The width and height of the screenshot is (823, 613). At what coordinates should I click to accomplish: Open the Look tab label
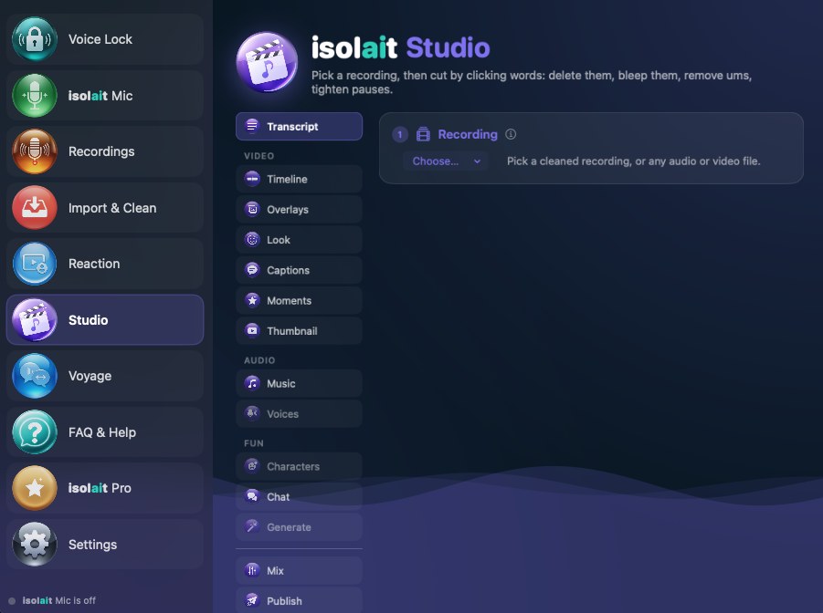[279, 240]
